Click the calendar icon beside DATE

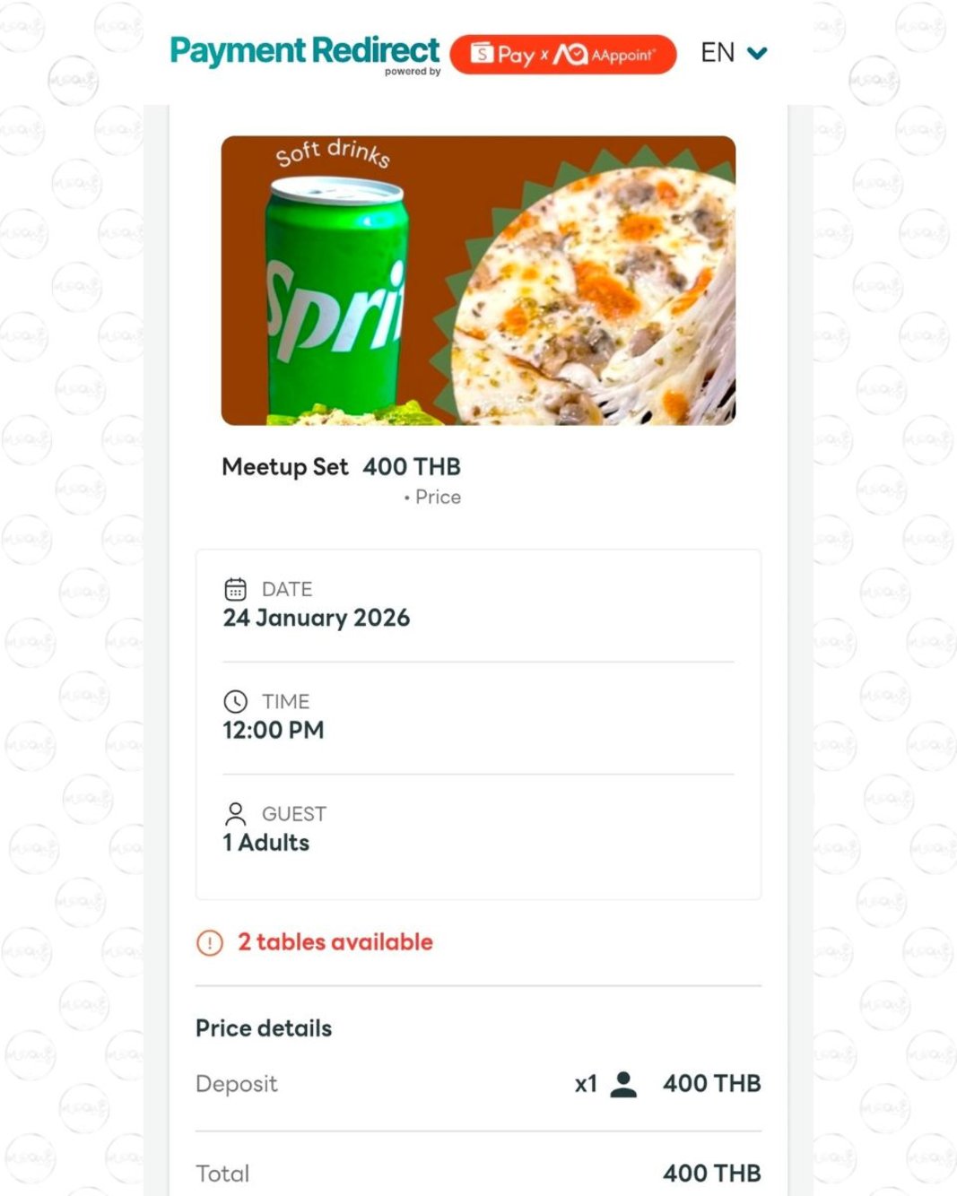235,589
